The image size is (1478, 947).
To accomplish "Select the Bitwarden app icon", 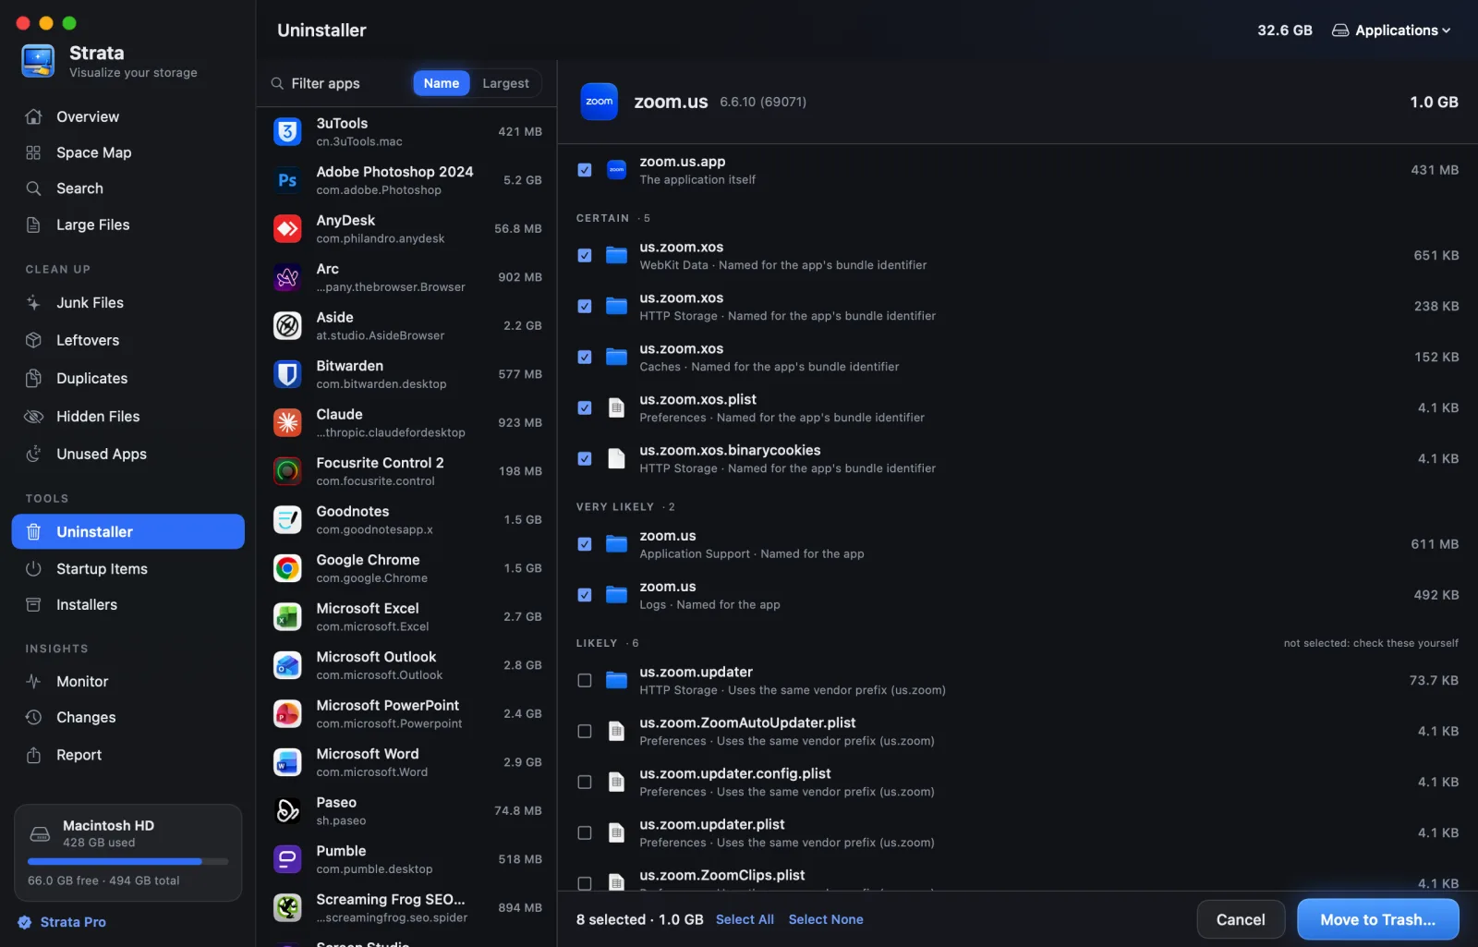I will (287, 374).
